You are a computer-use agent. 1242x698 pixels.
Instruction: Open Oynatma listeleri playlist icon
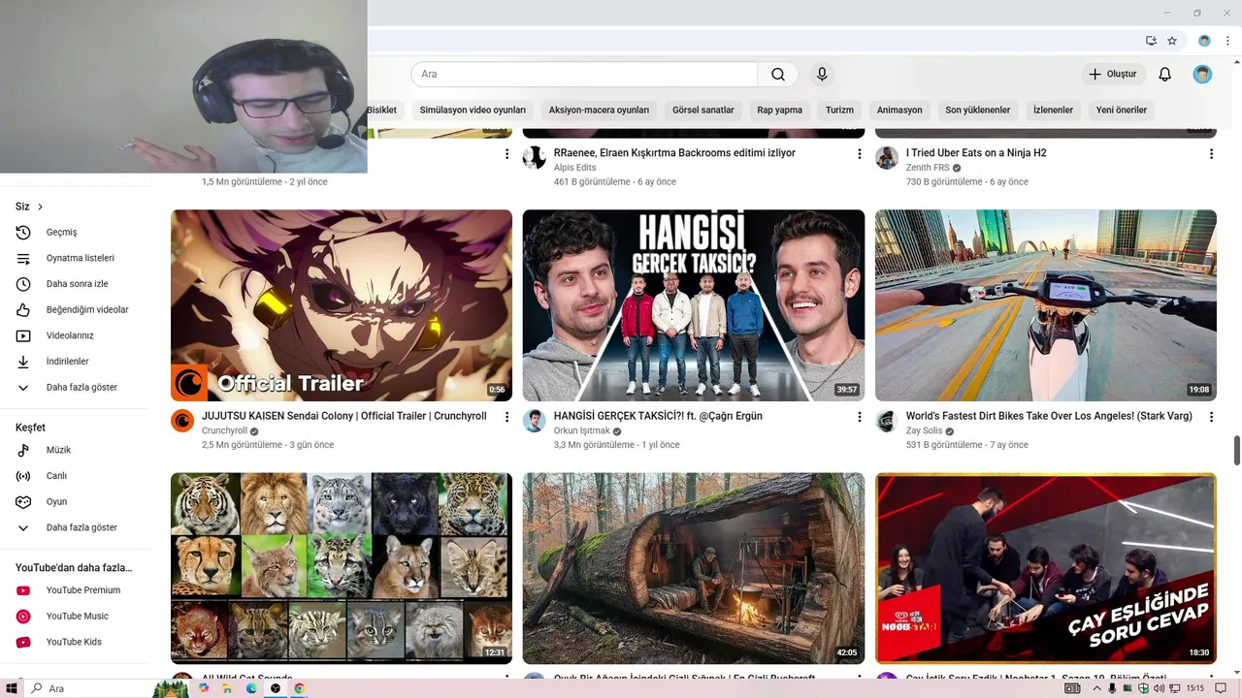point(23,259)
